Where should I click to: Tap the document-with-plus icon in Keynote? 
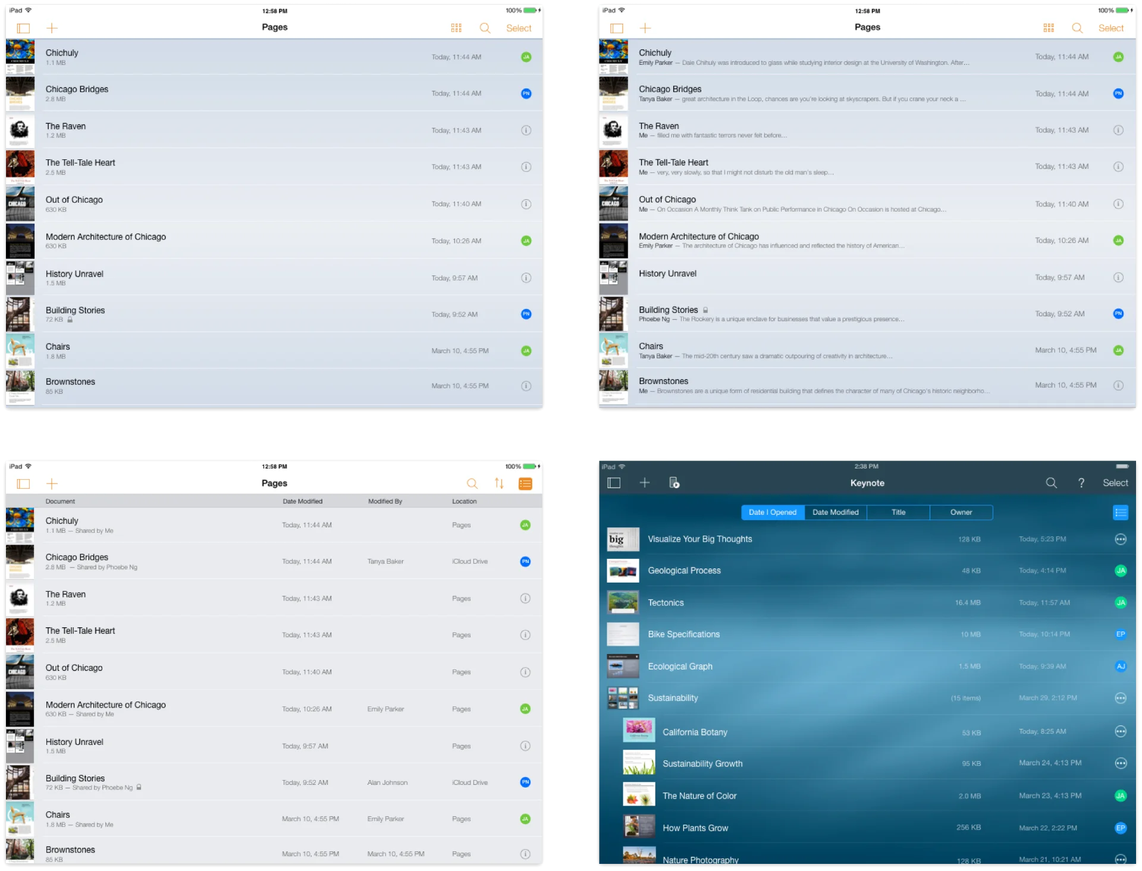[x=674, y=483]
